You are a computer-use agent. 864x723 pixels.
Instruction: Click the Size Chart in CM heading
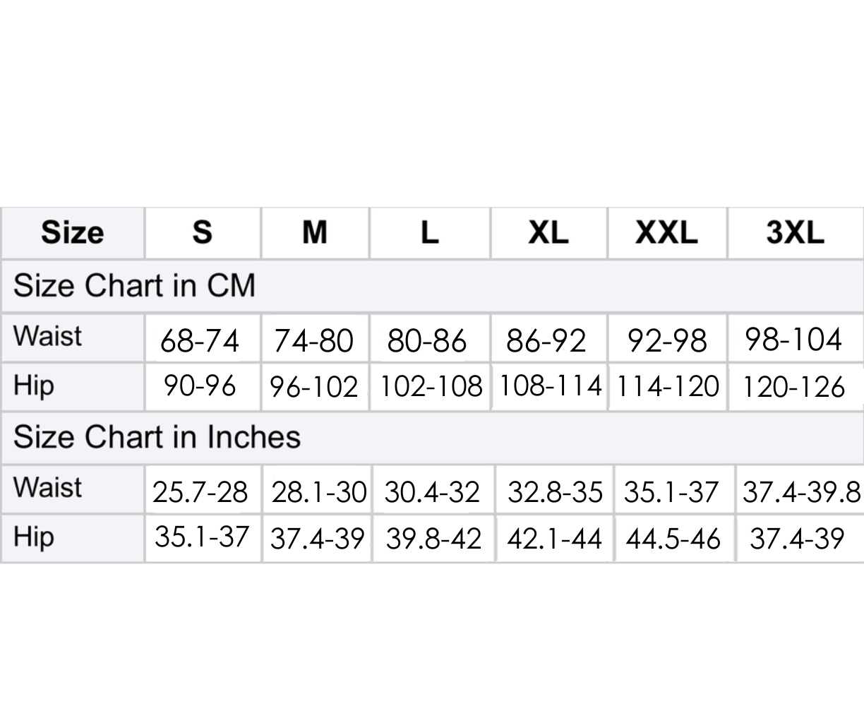(x=134, y=286)
